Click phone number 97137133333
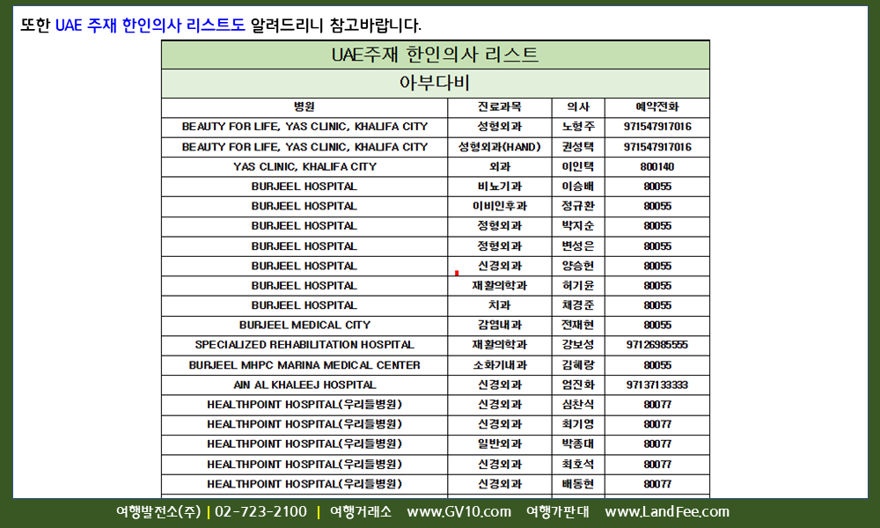880x528 pixels. click(x=656, y=385)
